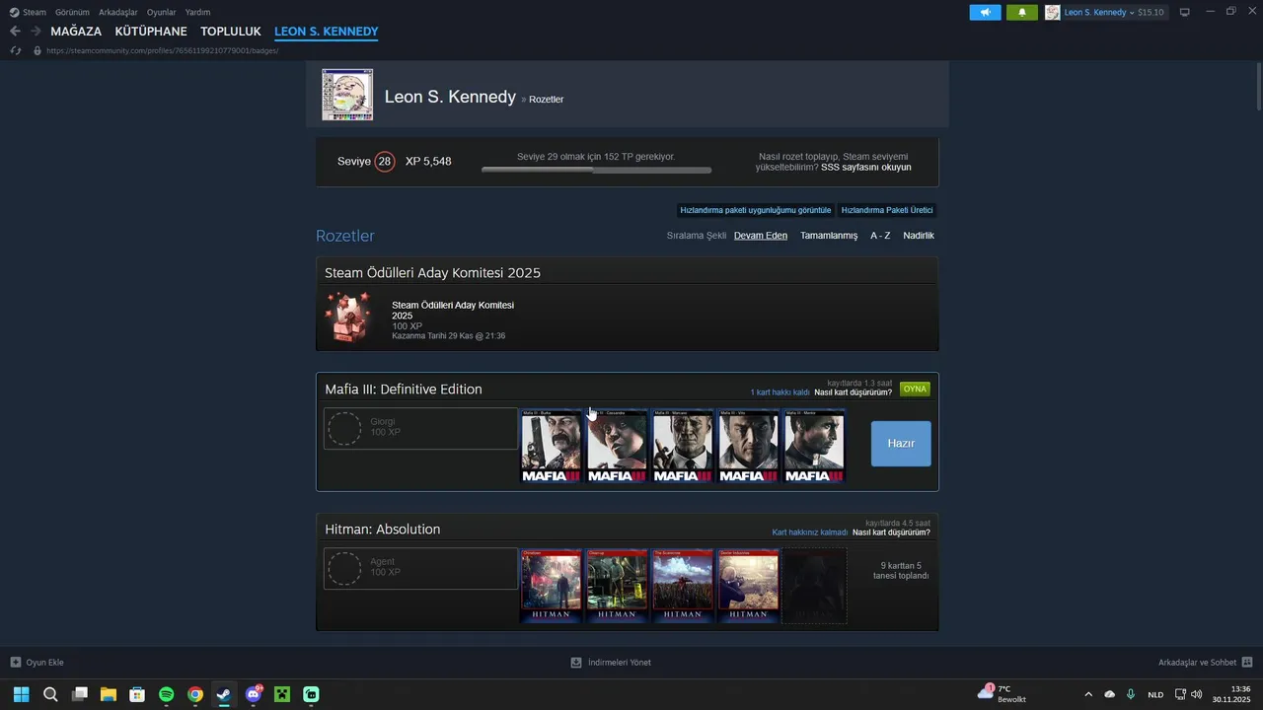
Task: Sort badges by Tamamlanmış
Action: pos(829,236)
